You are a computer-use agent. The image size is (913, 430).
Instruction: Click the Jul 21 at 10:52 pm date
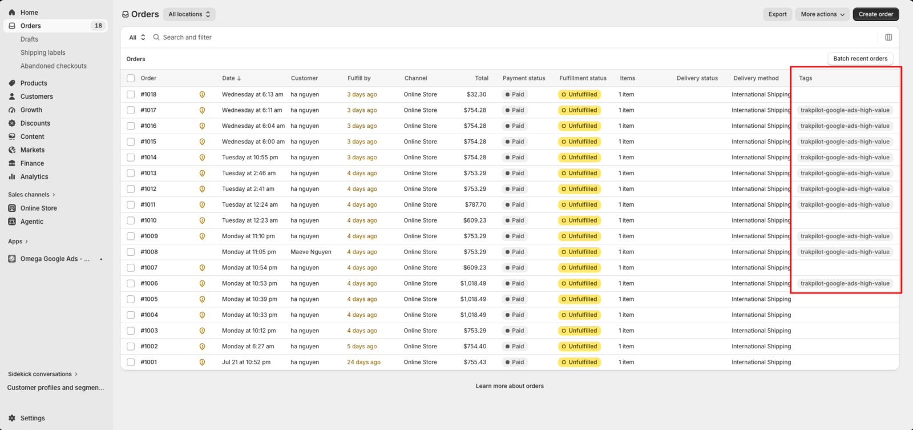point(246,362)
